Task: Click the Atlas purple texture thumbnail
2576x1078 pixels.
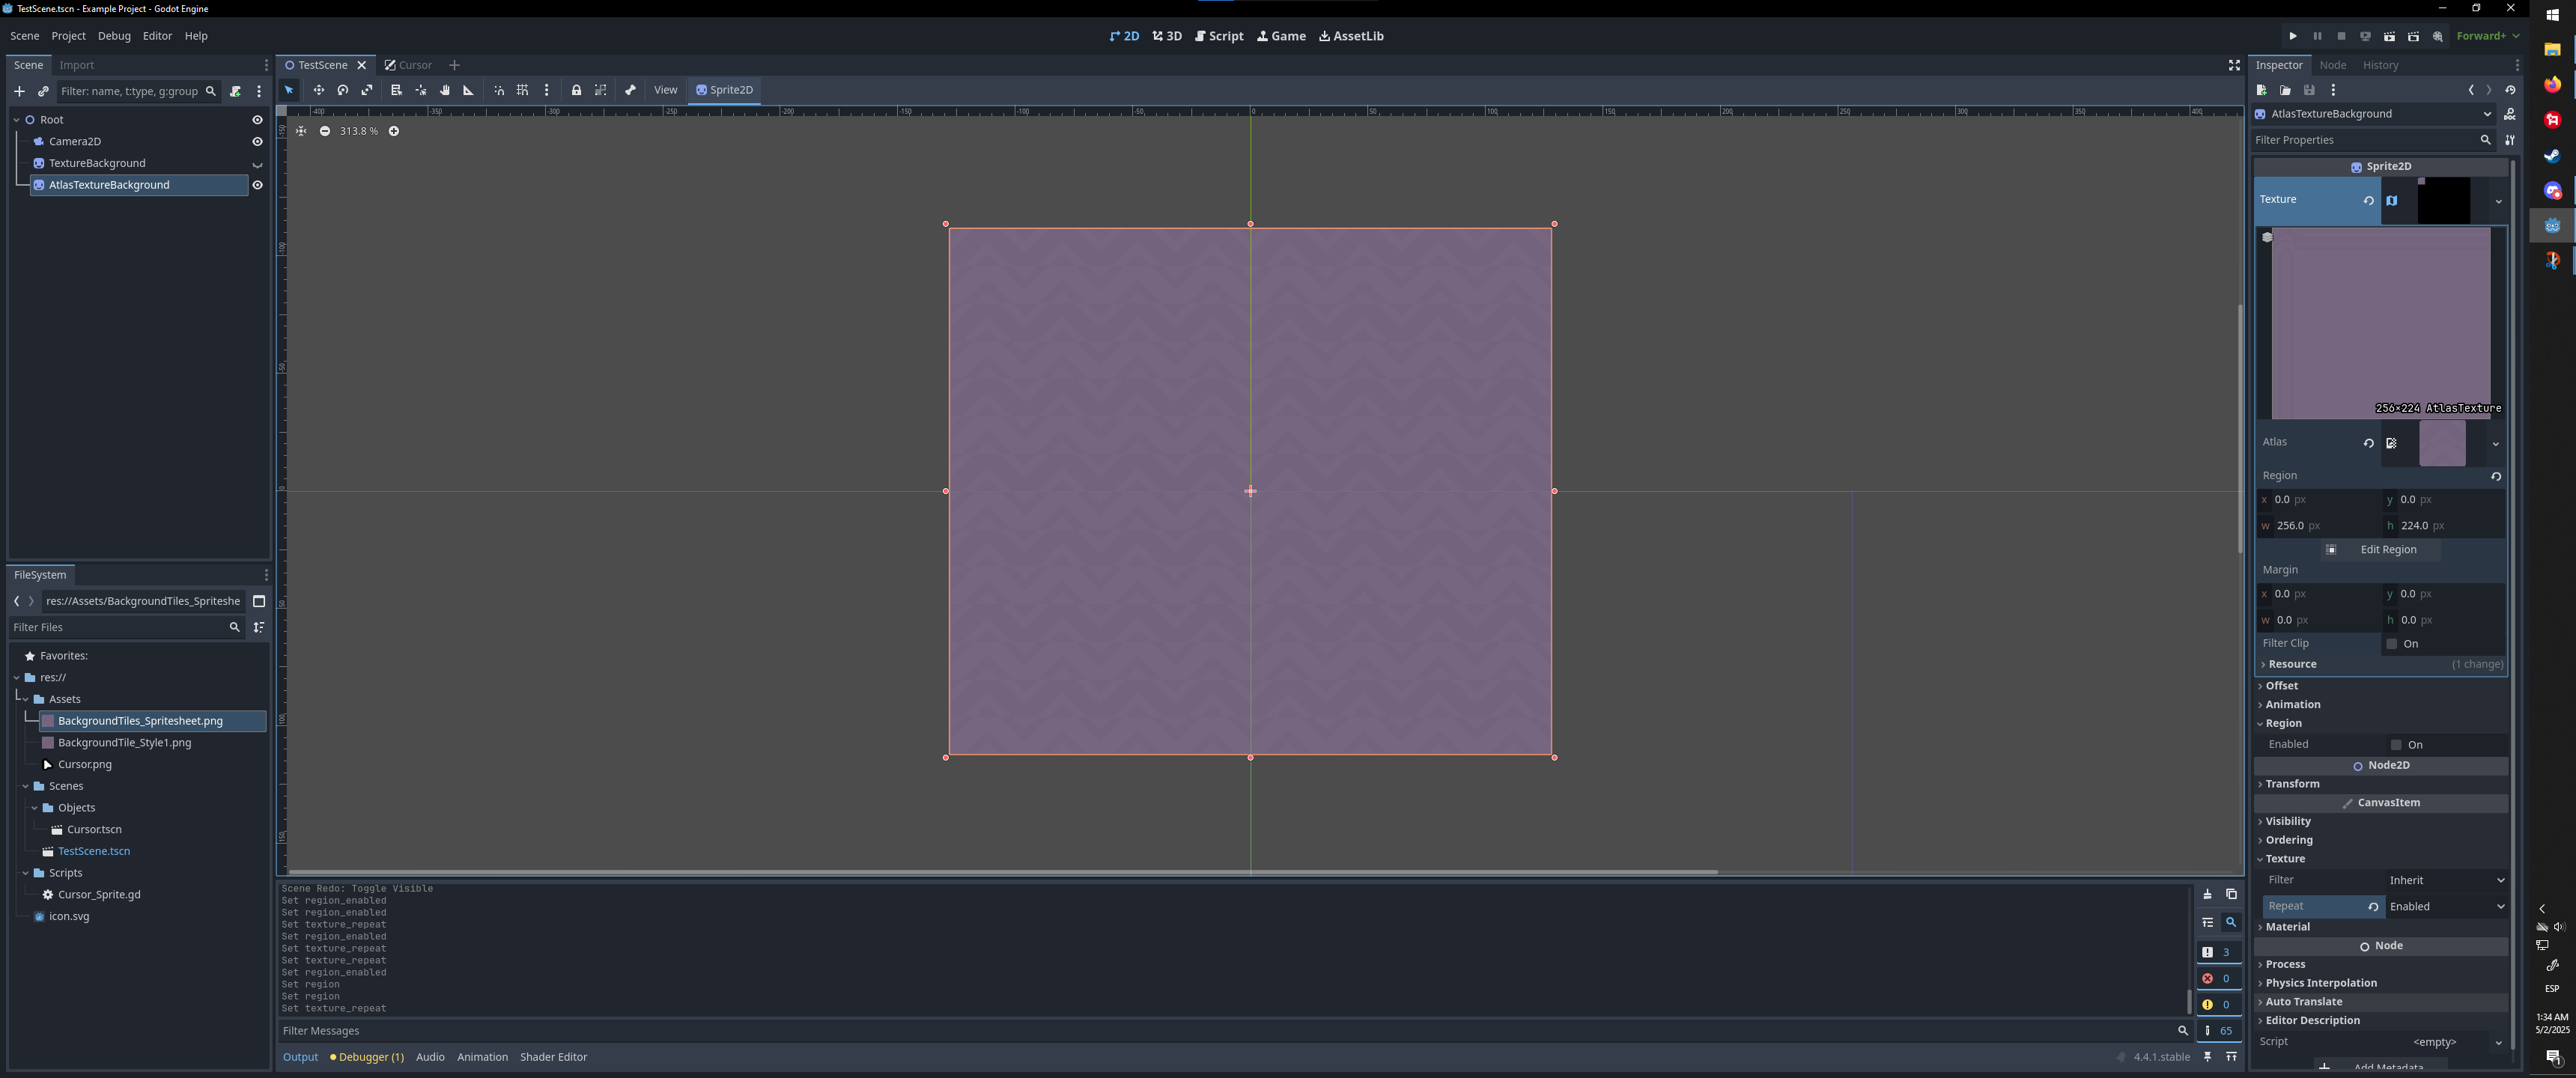Action: [2442, 444]
